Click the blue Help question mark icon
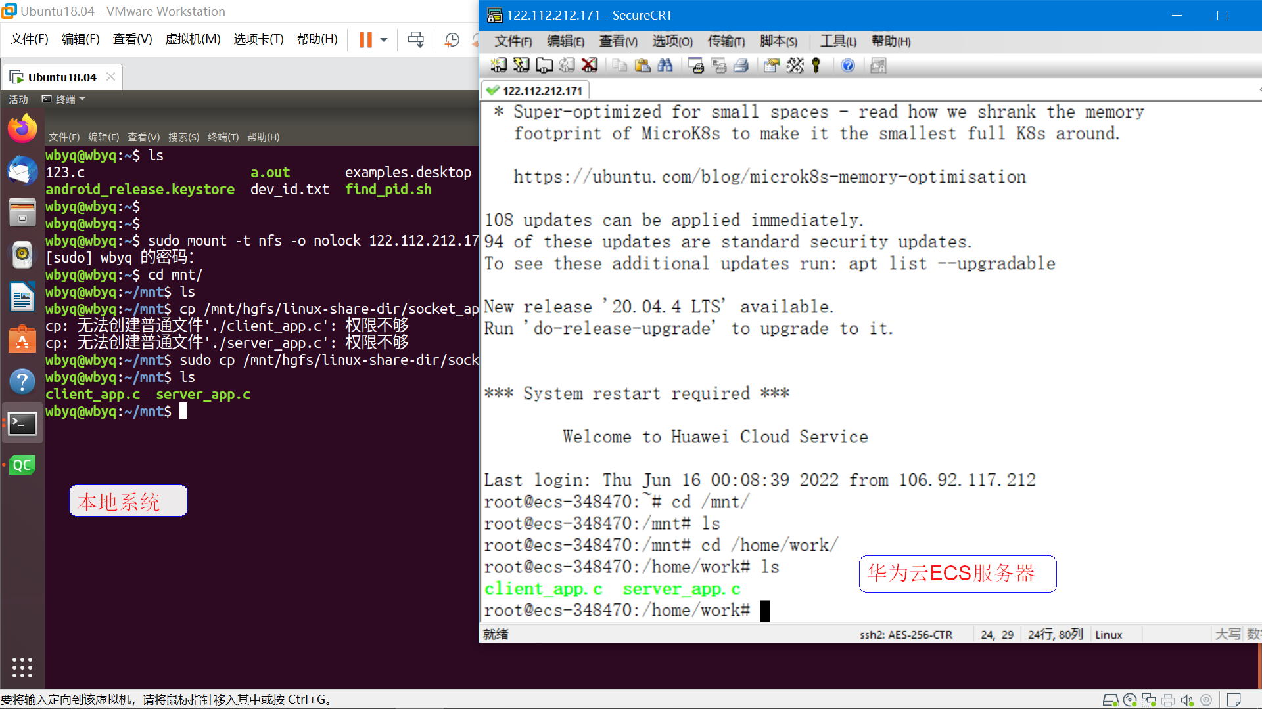Screen dimensions: 1262x709 pyautogui.click(x=848, y=65)
